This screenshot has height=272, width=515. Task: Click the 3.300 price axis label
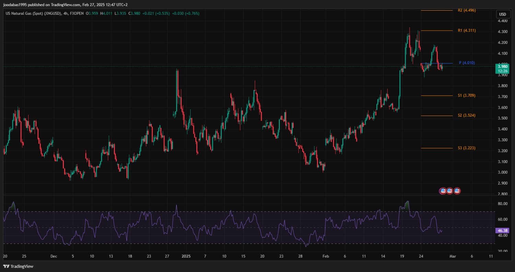coord(502,140)
